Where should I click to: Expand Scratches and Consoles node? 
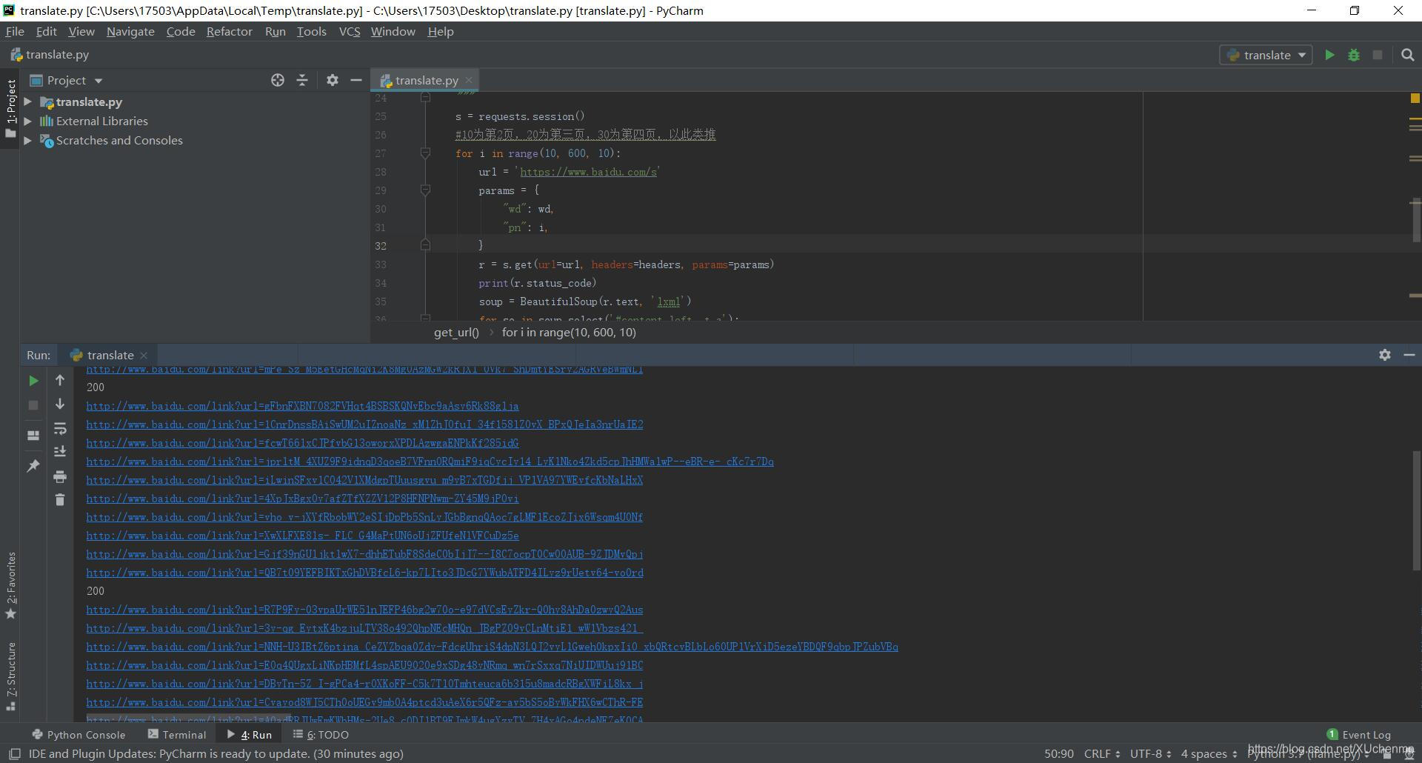click(x=27, y=140)
